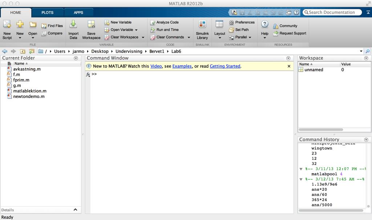Open MATLAB Preferences
The width and height of the screenshot is (372, 220).
tap(242, 22)
